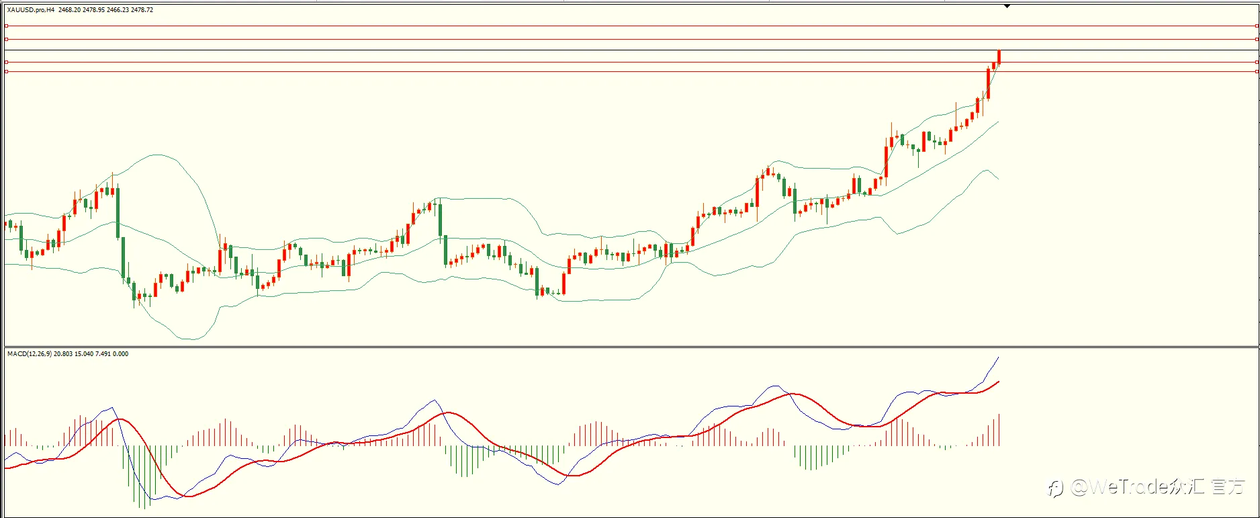This screenshot has width=1260, height=518.
Task: Click the XAUUSD.pro,H4 chart symbol label
Action: pyautogui.click(x=31, y=10)
